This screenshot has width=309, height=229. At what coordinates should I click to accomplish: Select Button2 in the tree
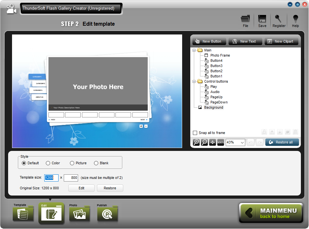click(x=216, y=71)
